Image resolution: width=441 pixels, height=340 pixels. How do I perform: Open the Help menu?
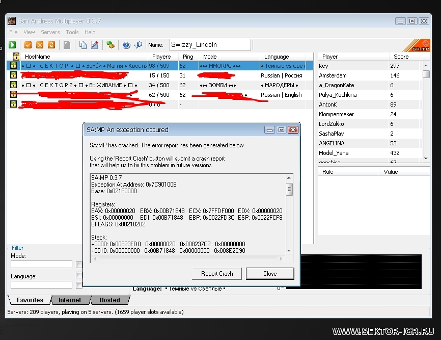pos(90,32)
